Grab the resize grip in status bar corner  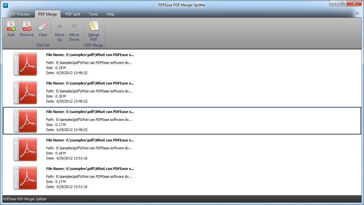360,200
